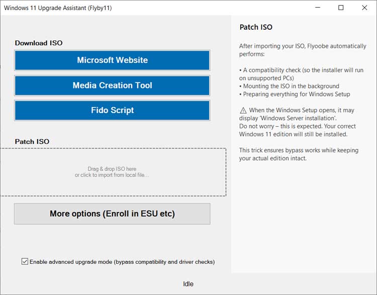Maximize the Flyby11 window

pos(341,8)
